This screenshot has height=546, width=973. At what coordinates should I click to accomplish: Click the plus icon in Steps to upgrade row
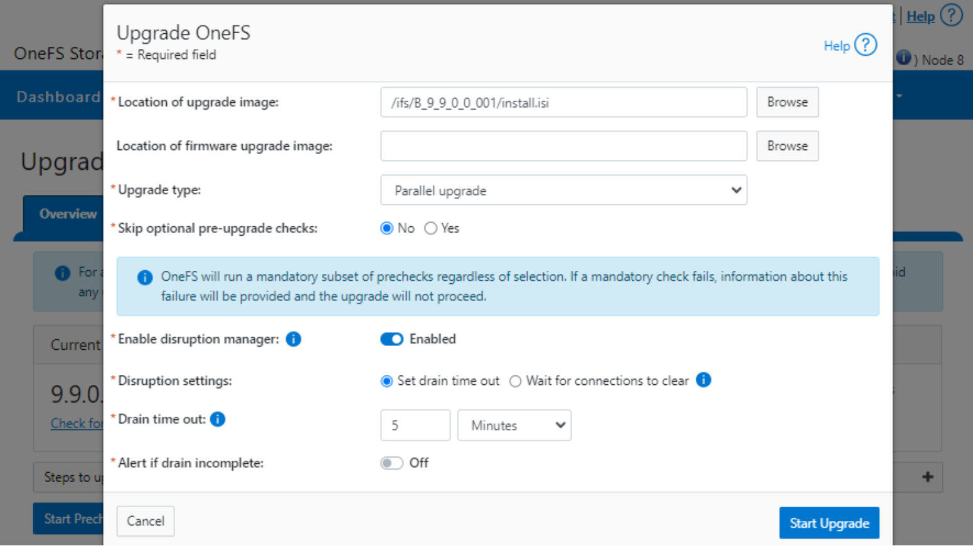click(x=928, y=477)
